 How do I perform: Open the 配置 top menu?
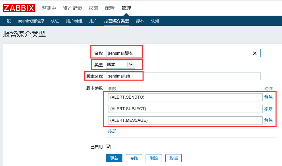[x=110, y=8]
